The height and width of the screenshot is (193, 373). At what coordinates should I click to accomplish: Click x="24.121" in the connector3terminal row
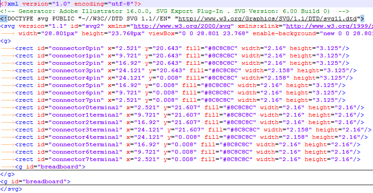pos(145,130)
